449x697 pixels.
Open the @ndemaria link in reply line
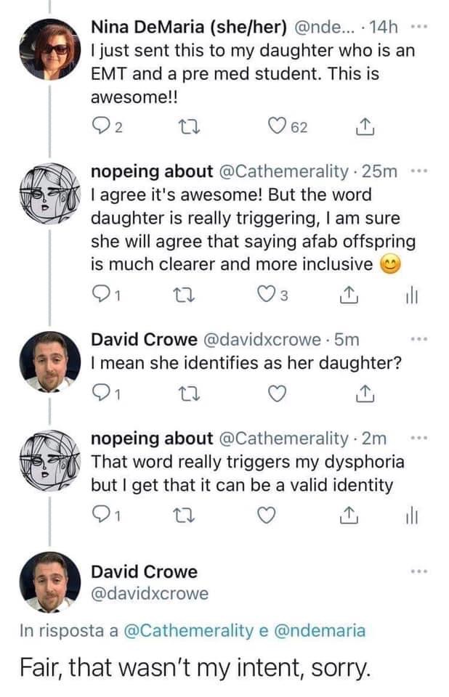(320, 631)
